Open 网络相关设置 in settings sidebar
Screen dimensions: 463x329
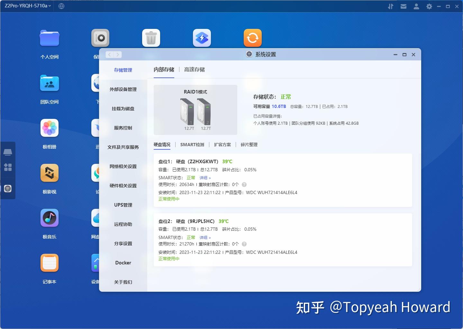123,166
